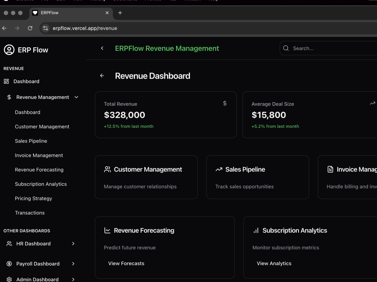Image resolution: width=377 pixels, height=282 pixels.
Task: Open a new browser tab with plus
Action: pos(120,13)
